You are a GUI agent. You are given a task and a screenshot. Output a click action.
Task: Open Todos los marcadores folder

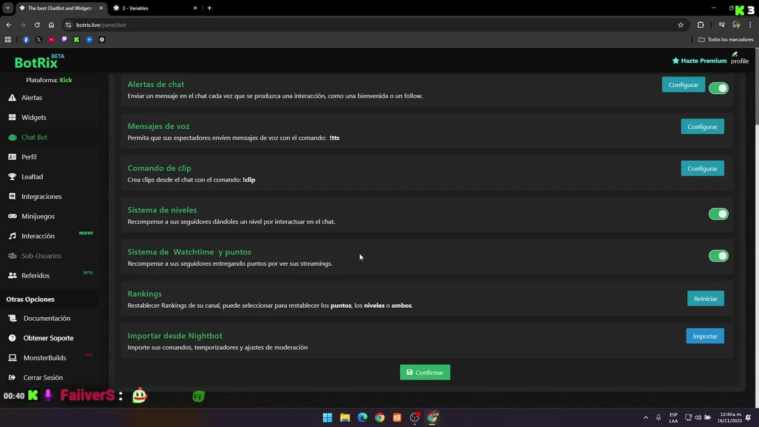click(726, 40)
